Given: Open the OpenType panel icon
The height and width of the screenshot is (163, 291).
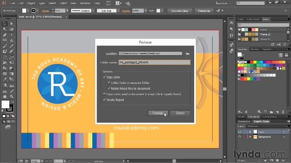Looking at the screenshot, I should coord(231,35).
